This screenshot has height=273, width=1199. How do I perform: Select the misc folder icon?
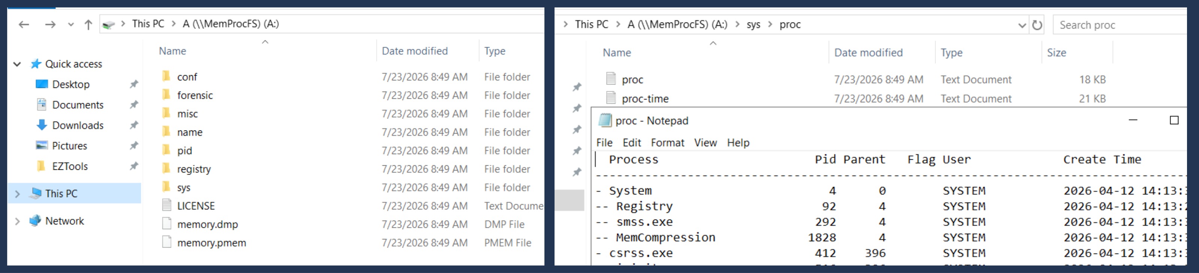(x=166, y=113)
